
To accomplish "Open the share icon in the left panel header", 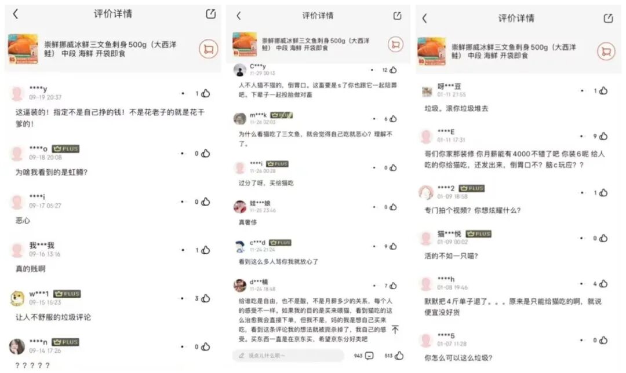I will (x=210, y=14).
